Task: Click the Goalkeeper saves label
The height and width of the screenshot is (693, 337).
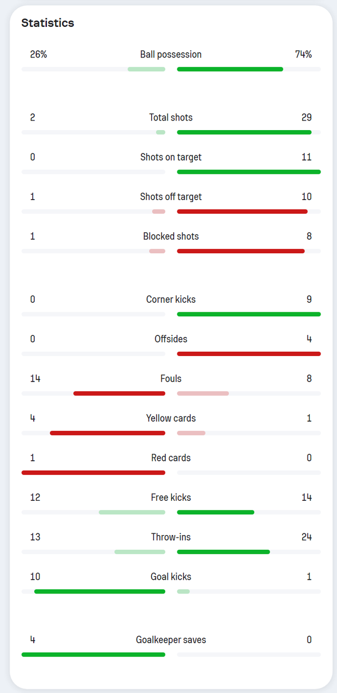Action: [171, 640]
